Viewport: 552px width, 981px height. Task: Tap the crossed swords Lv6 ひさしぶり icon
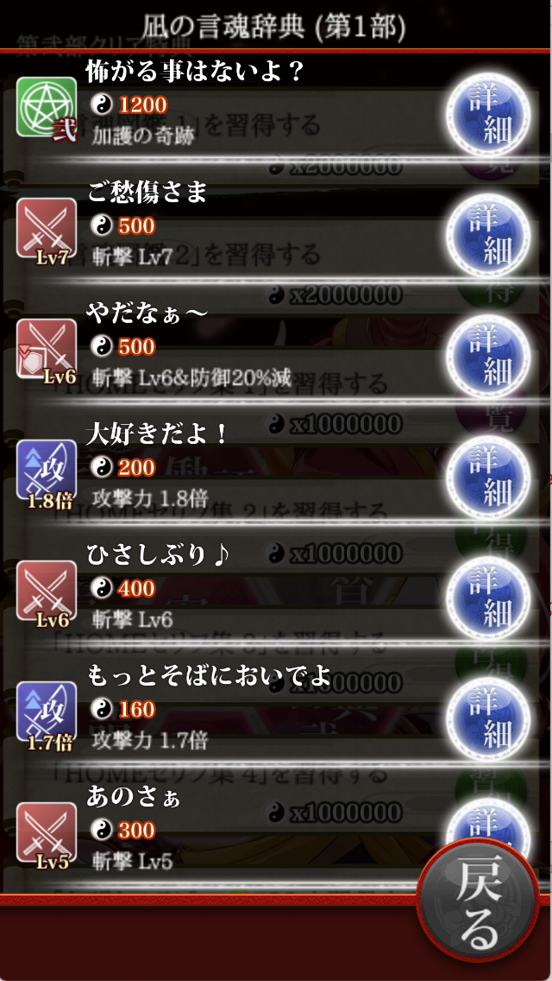click(47, 592)
